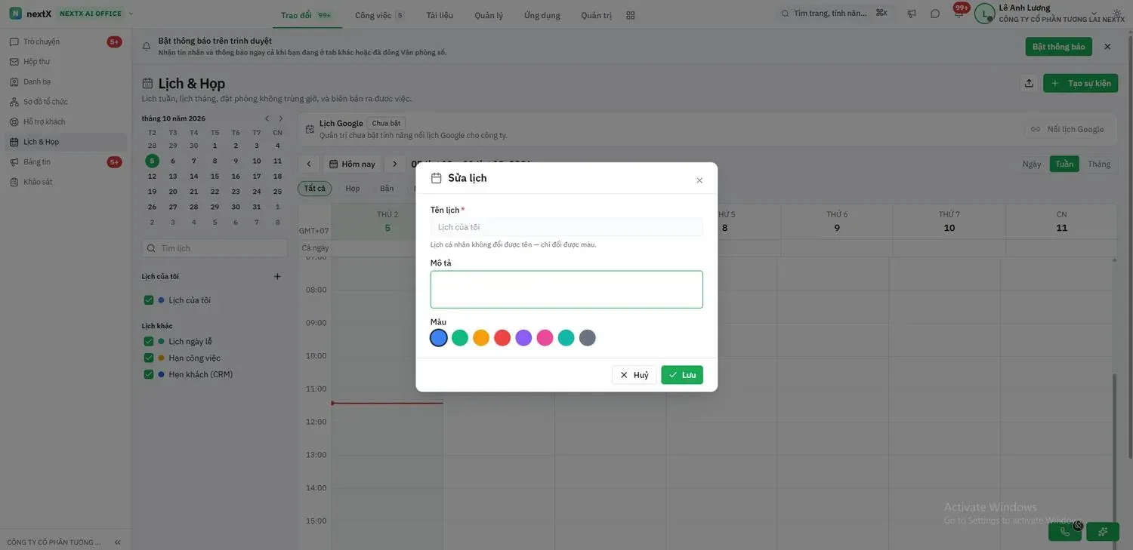The image size is (1133, 550).
Task: Toggle the light theme sun icon
Action: 1117,13
